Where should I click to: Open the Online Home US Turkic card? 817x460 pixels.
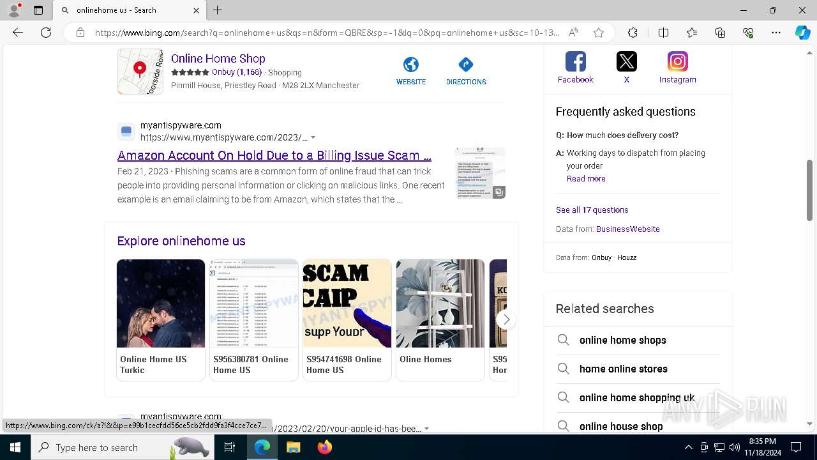pyautogui.click(x=161, y=319)
